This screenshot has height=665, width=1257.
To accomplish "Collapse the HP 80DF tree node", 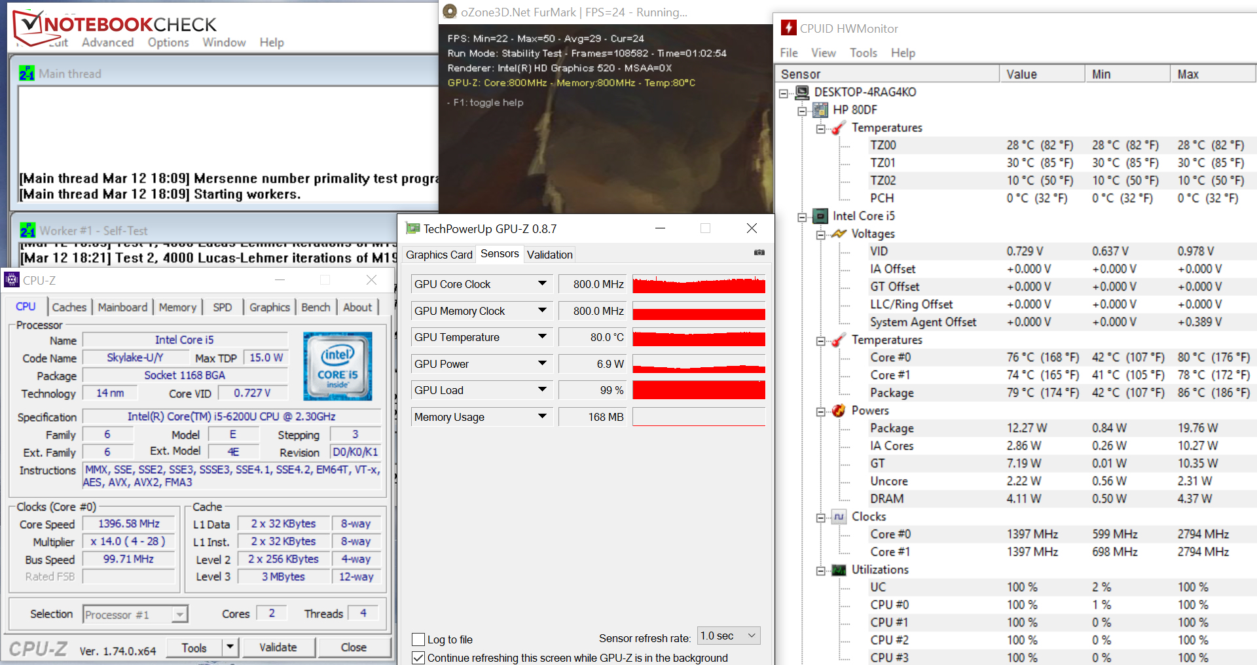I will [802, 111].
